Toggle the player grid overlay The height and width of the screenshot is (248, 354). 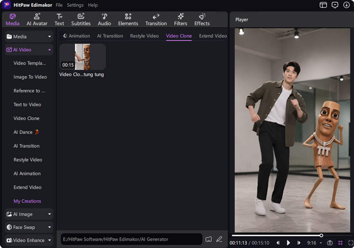click(x=340, y=243)
